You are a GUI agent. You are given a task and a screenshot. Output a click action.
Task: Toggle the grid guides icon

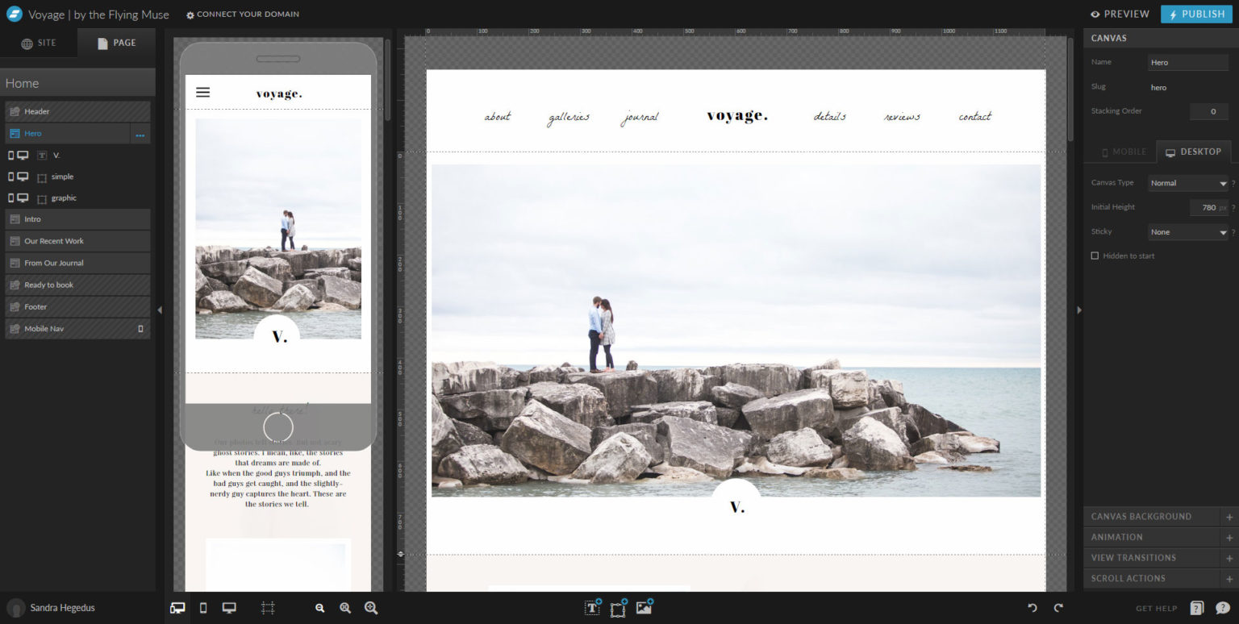(267, 608)
